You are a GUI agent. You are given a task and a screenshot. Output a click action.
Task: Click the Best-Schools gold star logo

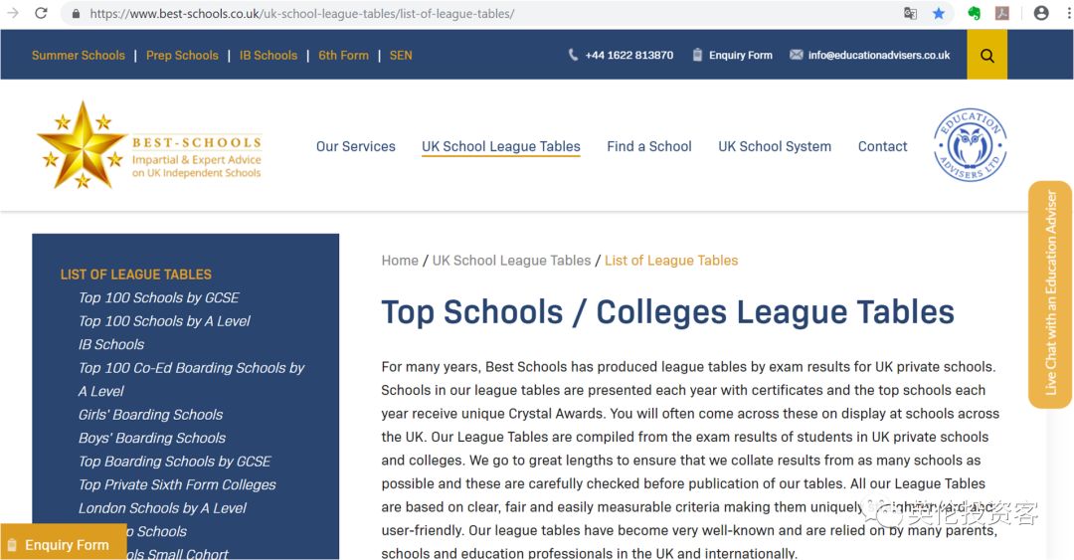click(149, 145)
